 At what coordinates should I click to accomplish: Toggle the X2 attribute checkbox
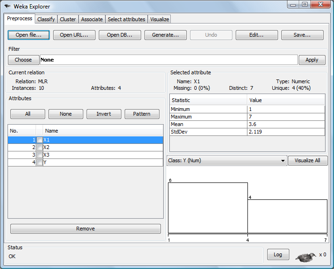[40, 147]
